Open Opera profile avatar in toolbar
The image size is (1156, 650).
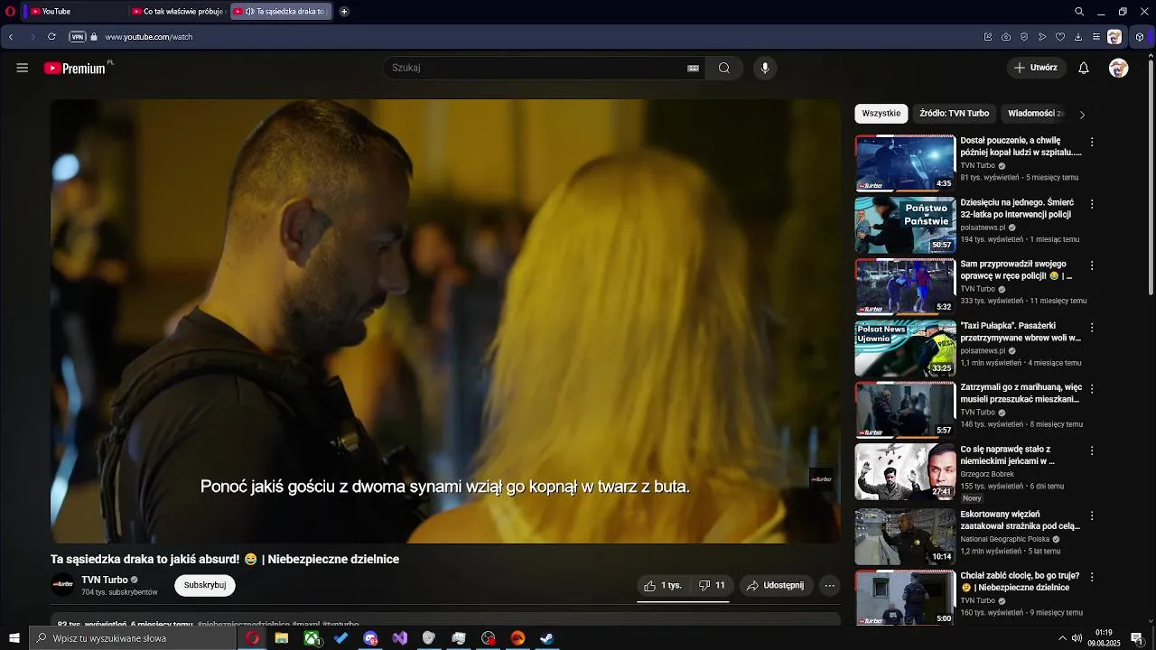(1115, 37)
